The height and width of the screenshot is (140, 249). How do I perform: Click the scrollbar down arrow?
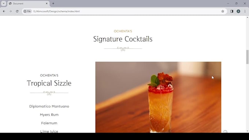(248, 131)
